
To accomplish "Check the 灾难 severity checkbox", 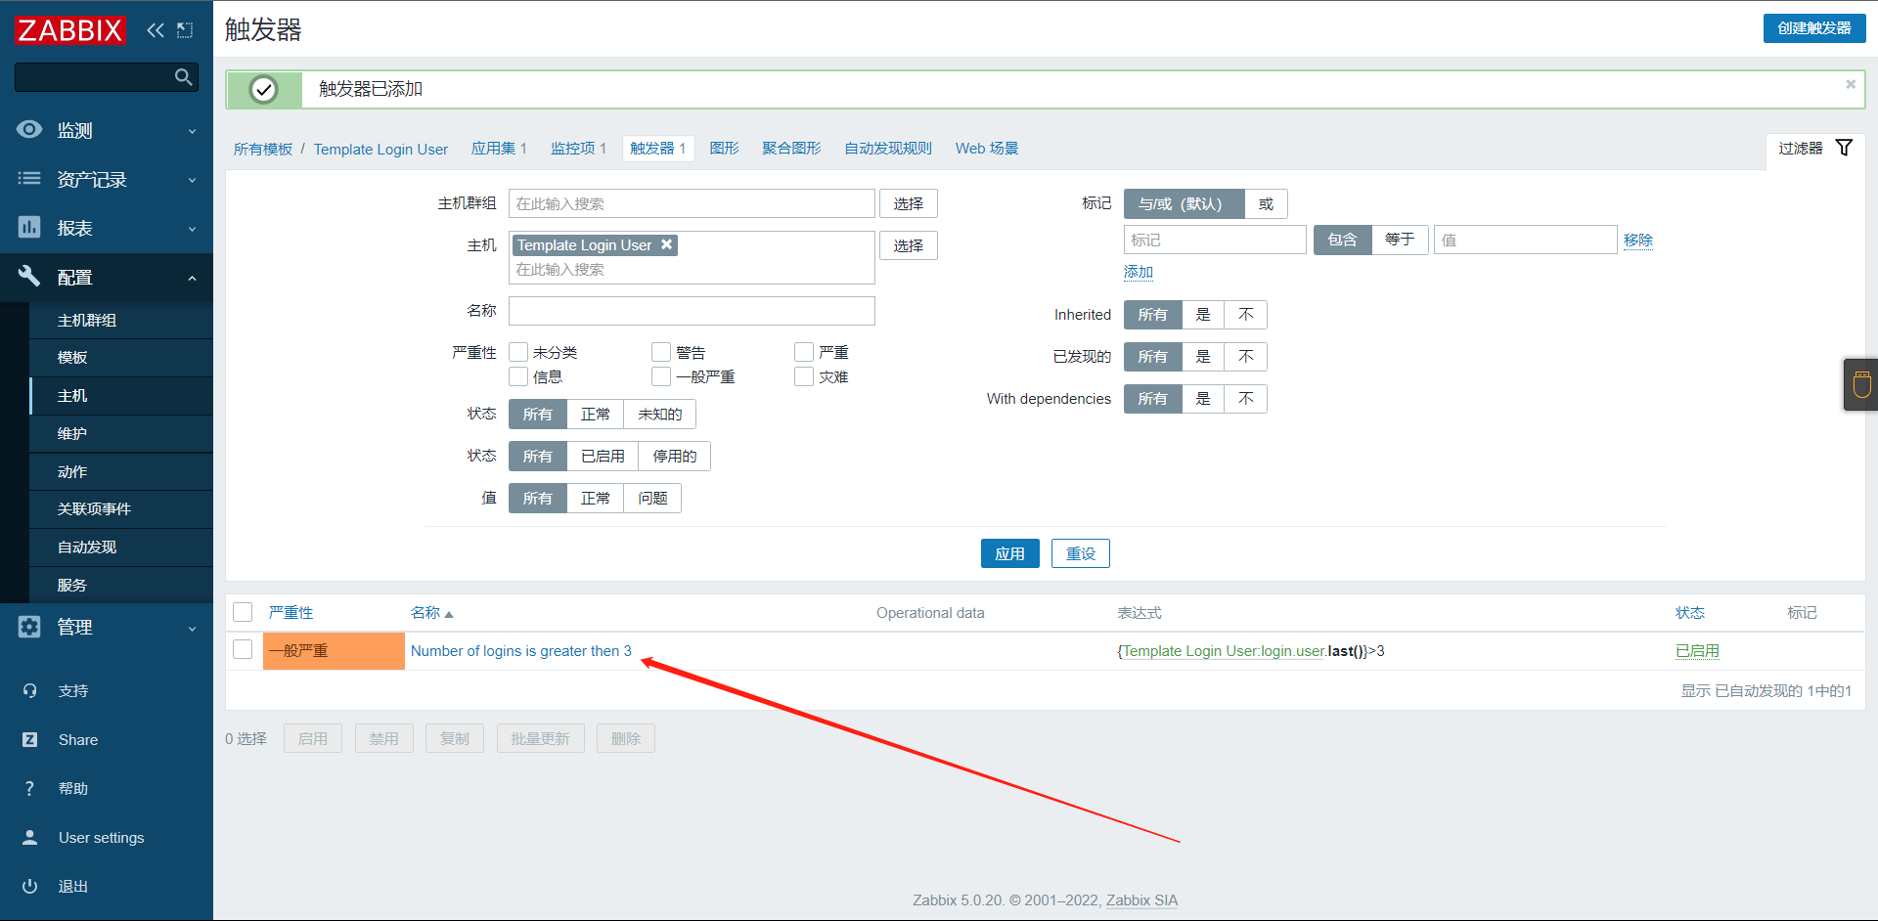I will coord(804,376).
